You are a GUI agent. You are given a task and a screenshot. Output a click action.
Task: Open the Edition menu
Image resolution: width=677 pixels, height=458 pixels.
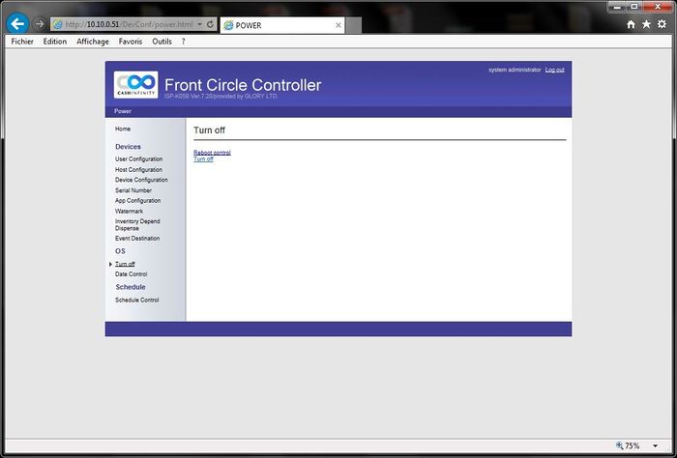(x=55, y=42)
